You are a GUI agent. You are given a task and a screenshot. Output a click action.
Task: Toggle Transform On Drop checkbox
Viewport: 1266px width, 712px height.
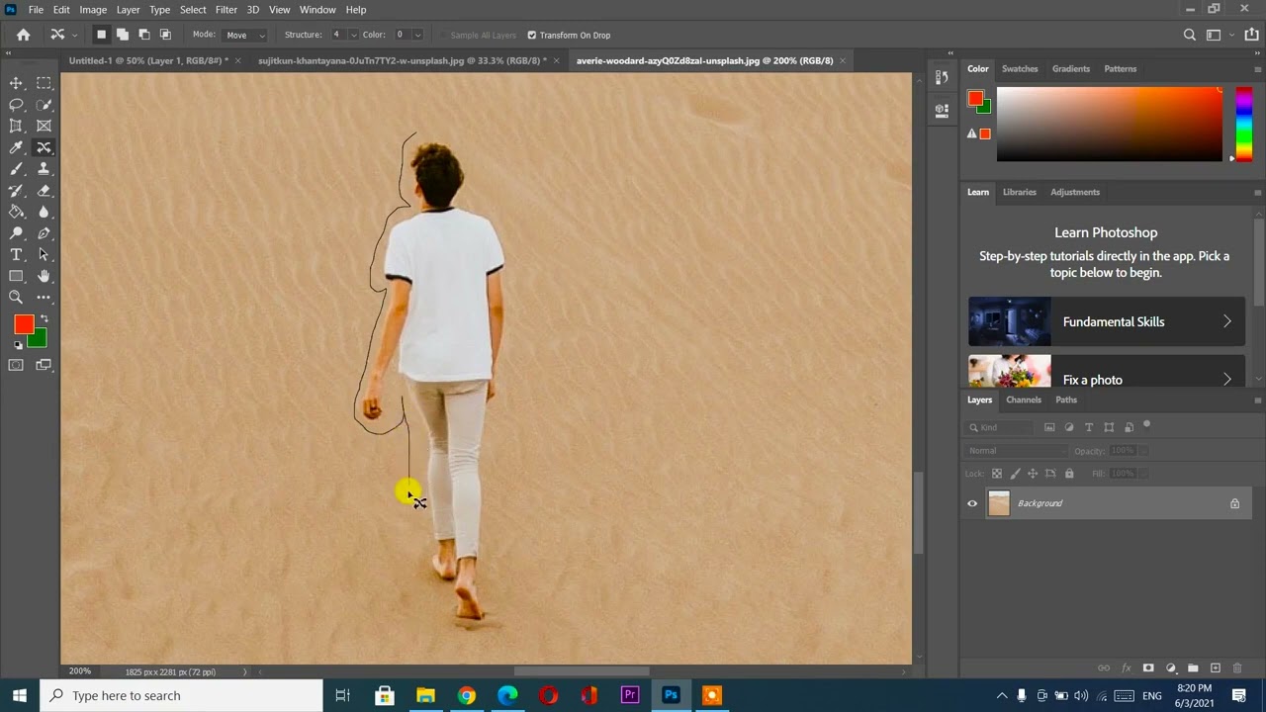(531, 35)
